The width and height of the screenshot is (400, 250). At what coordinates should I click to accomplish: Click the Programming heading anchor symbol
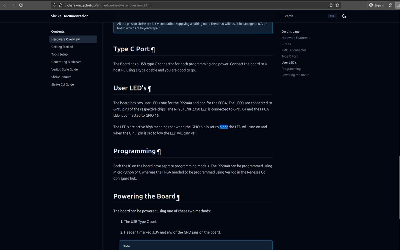tap(159, 152)
